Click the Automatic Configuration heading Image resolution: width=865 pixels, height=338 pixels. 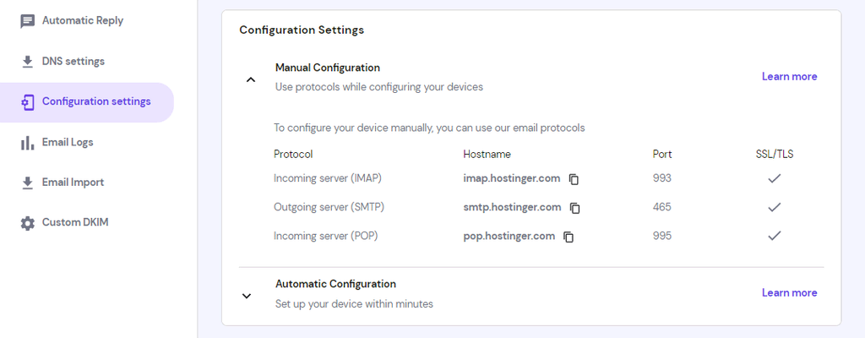(335, 284)
